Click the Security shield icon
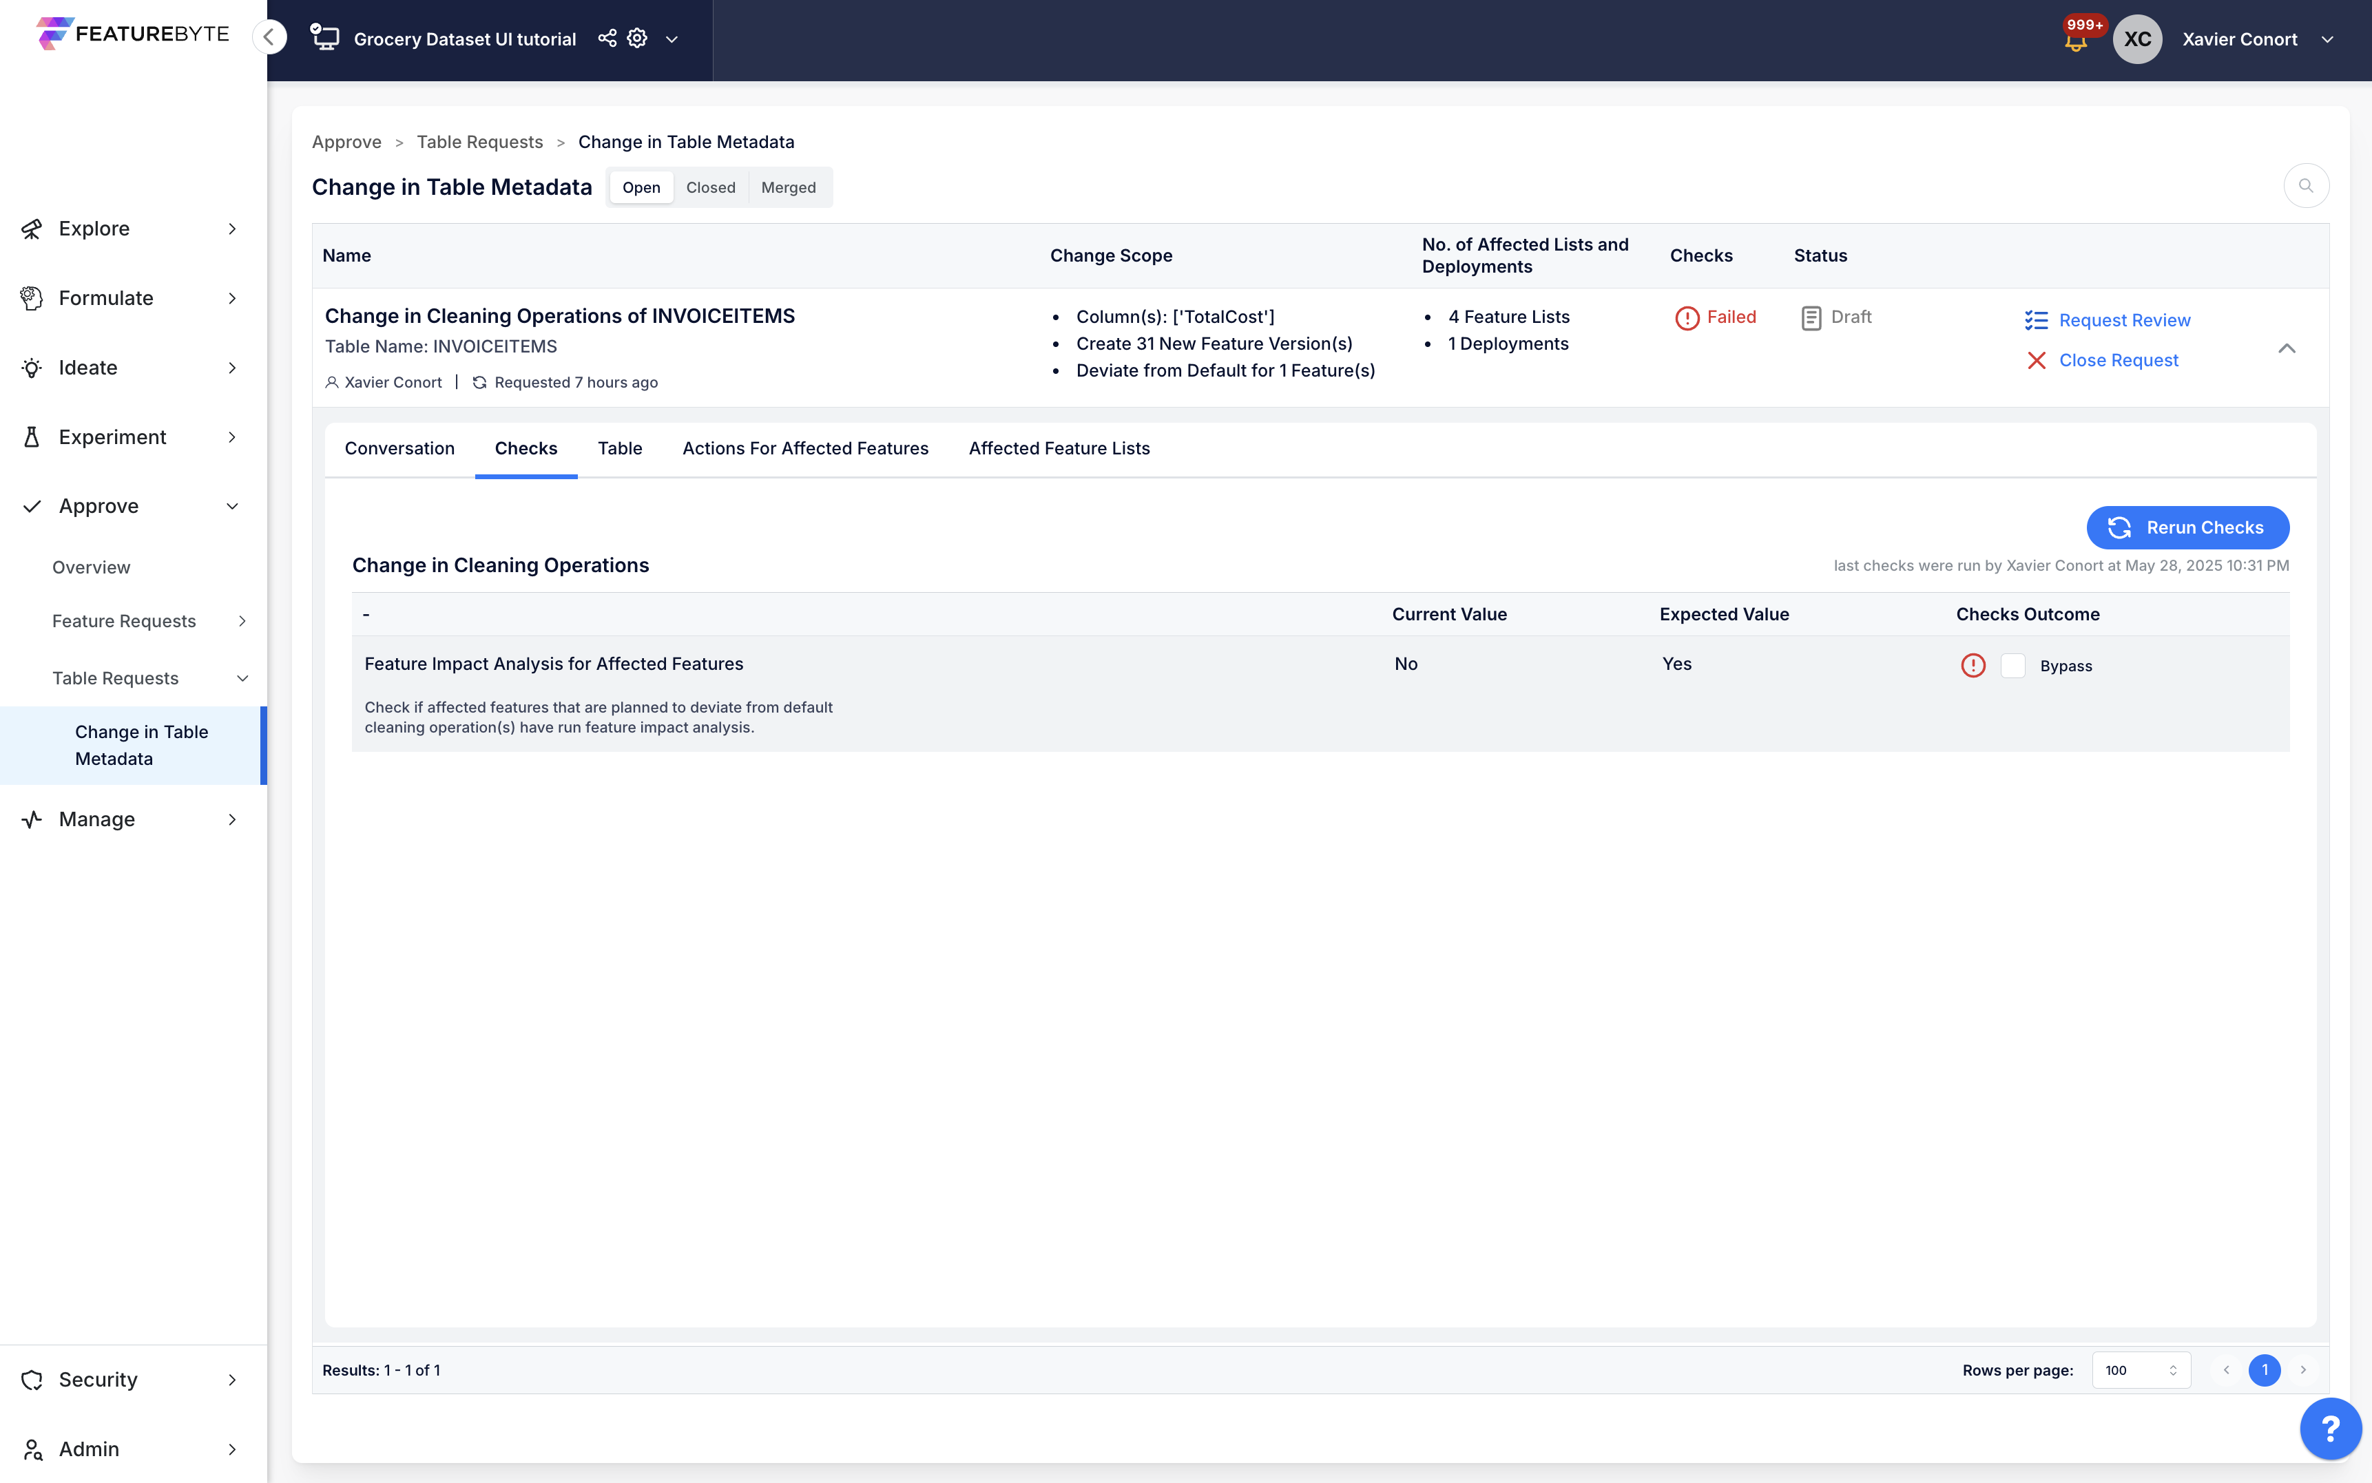The image size is (2372, 1483). (x=32, y=1380)
